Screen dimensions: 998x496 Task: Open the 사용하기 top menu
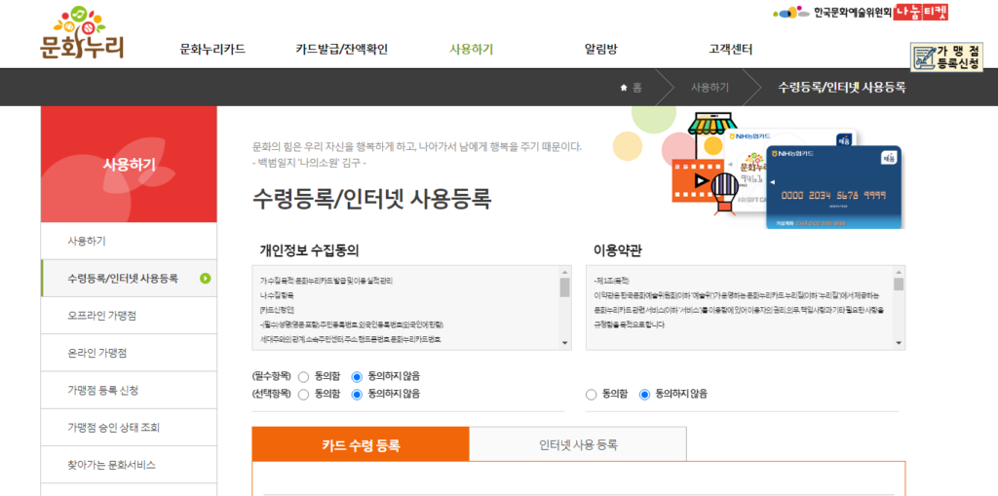(471, 49)
